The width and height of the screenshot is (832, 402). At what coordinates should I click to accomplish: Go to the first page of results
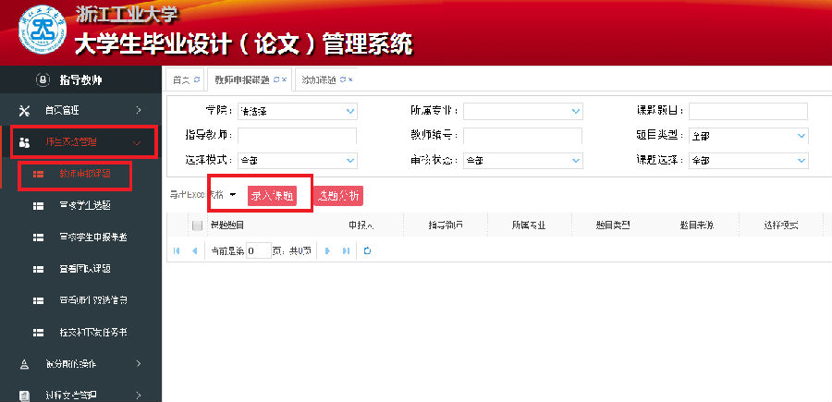tap(177, 250)
